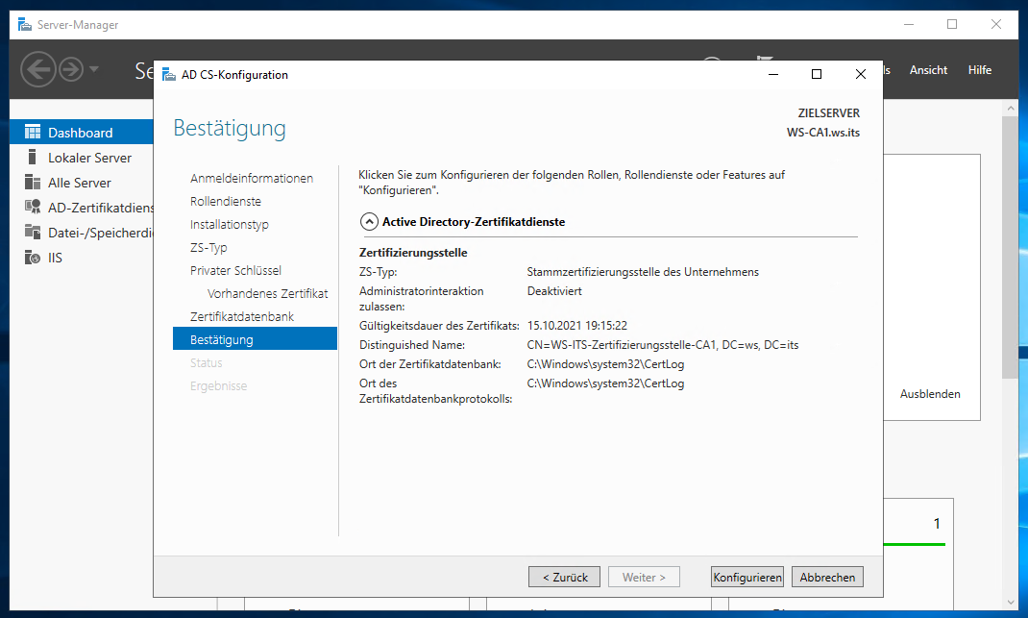Go to the Privater Schlüssel wizard step

pos(235,270)
